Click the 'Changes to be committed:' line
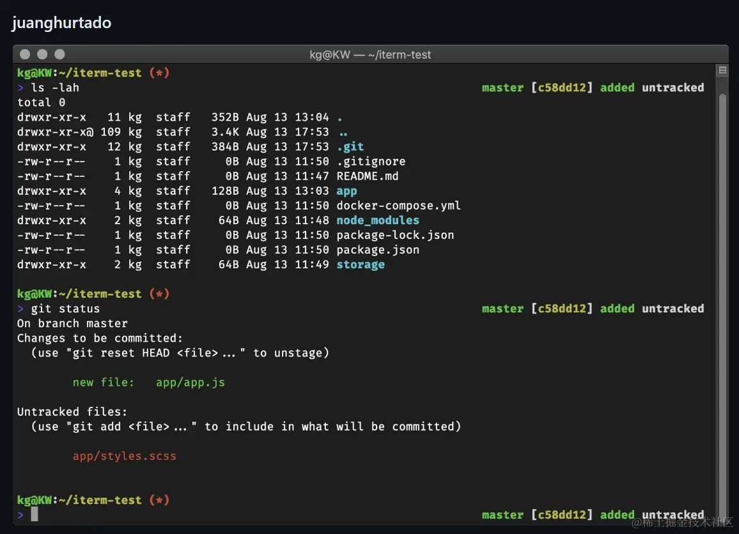 [x=100, y=338]
